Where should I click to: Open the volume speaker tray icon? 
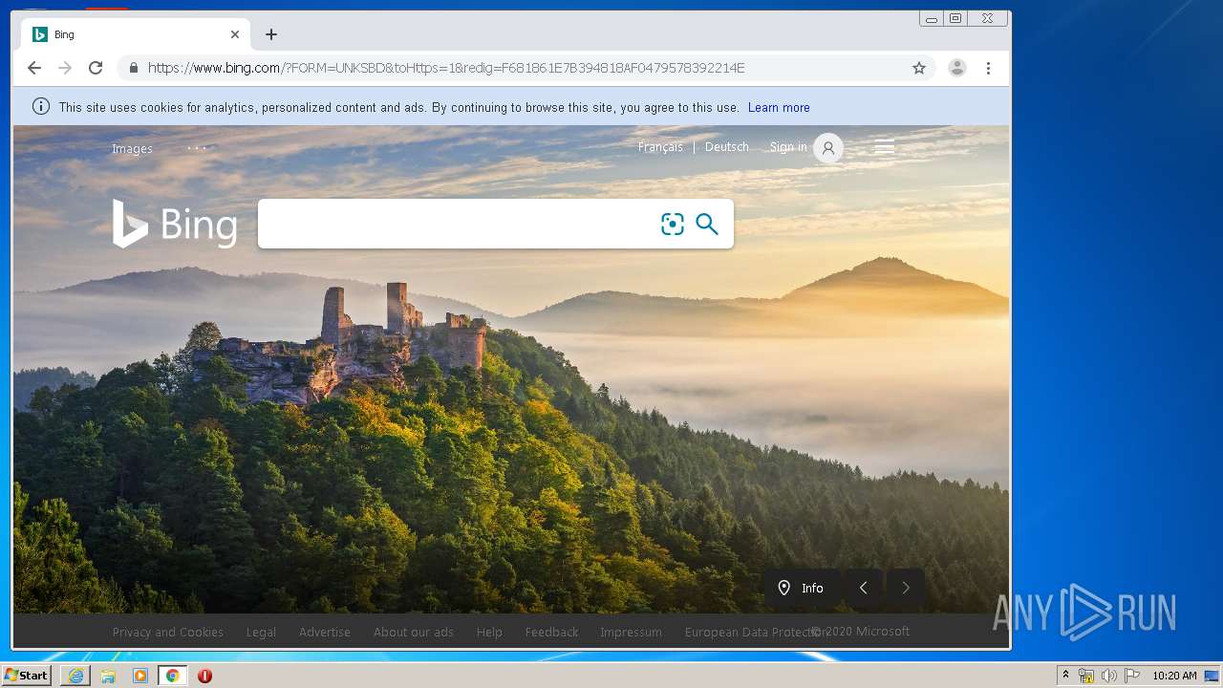pyautogui.click(x=1108, y=676)
